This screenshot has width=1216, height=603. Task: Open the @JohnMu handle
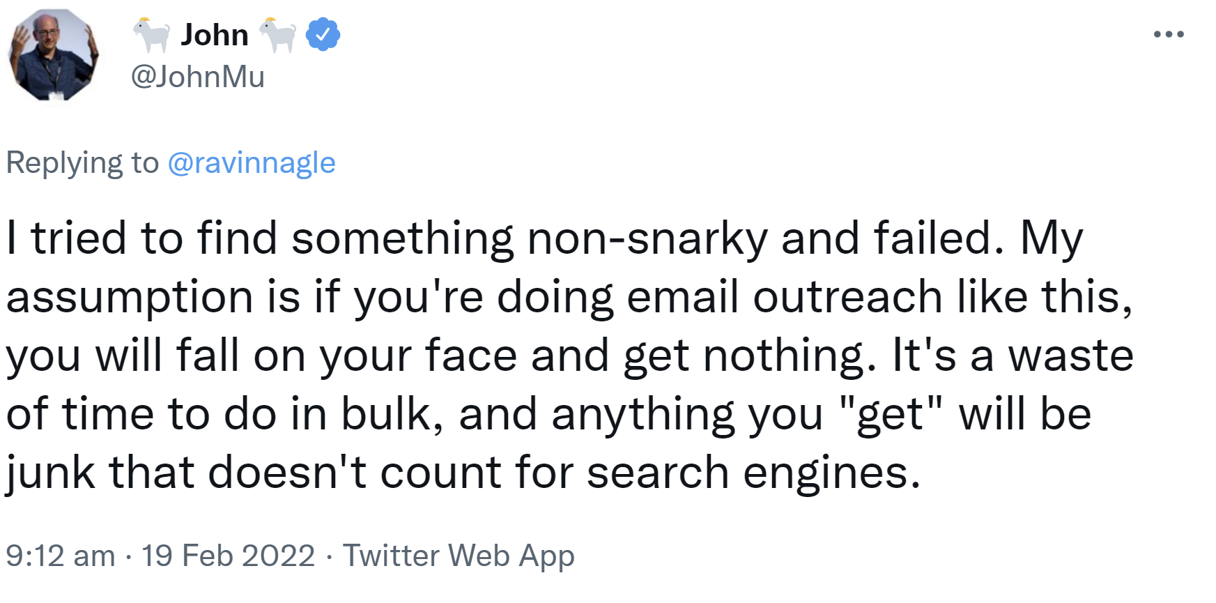tap(198, 77)
